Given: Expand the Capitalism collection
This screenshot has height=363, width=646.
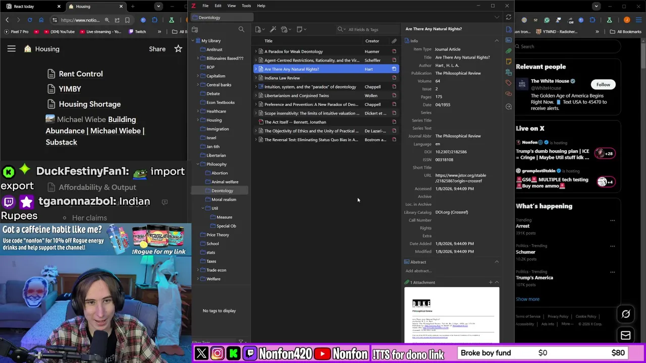Looking at the screenshot, I should click(x=198, y=76).
